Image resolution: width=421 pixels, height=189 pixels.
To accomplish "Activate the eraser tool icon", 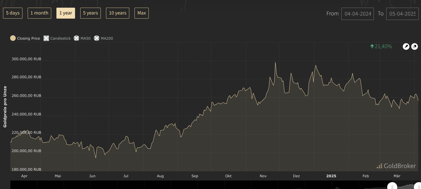I will click(415, 46).
